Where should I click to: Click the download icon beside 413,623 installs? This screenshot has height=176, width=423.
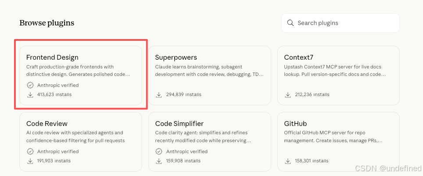[x=30, y=95]
